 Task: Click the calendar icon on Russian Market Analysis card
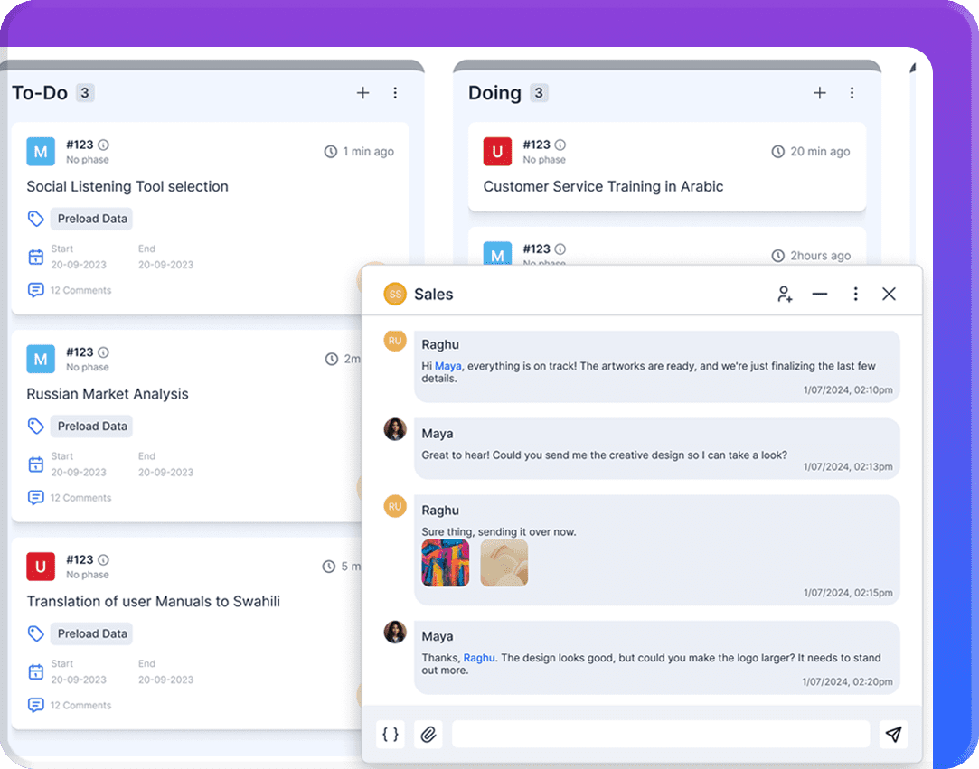pos(36,464)
